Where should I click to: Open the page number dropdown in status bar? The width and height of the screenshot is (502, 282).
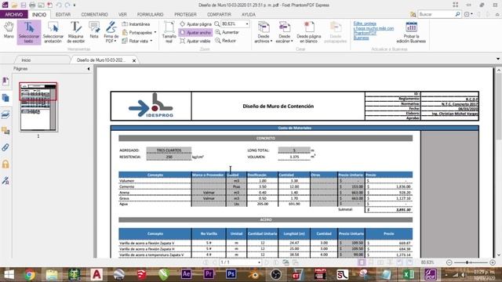click(259, 262)
